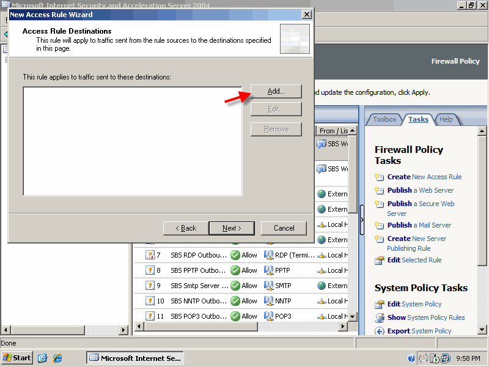
Task: Click the rule list's scroll up arrow
Action: (353, 130)
